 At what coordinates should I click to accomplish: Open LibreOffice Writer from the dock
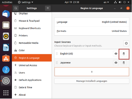6,47
